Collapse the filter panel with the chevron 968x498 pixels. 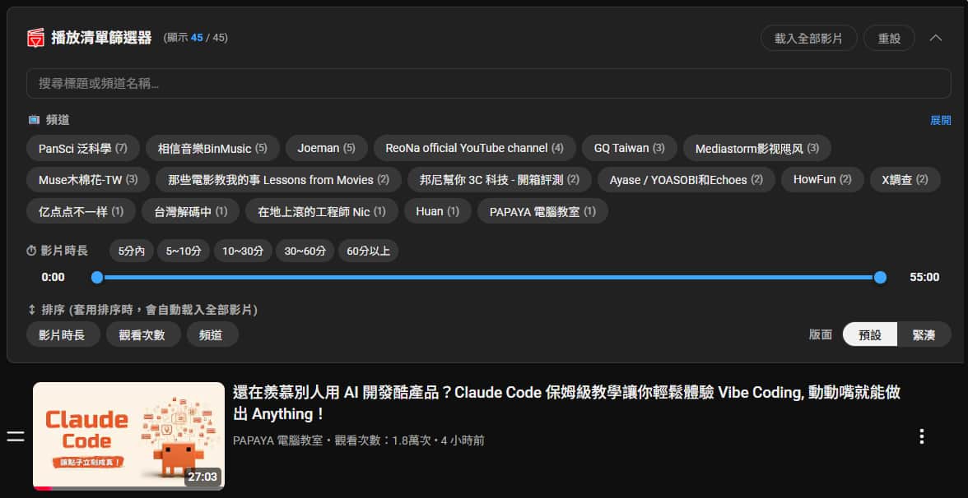click(936, 38)
